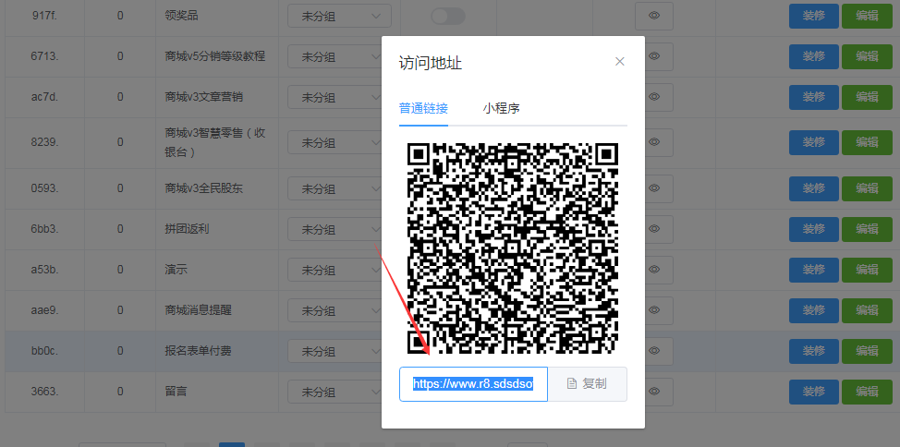
Task: Click 装修 for 领奖品 row
Action: point(813,16)
